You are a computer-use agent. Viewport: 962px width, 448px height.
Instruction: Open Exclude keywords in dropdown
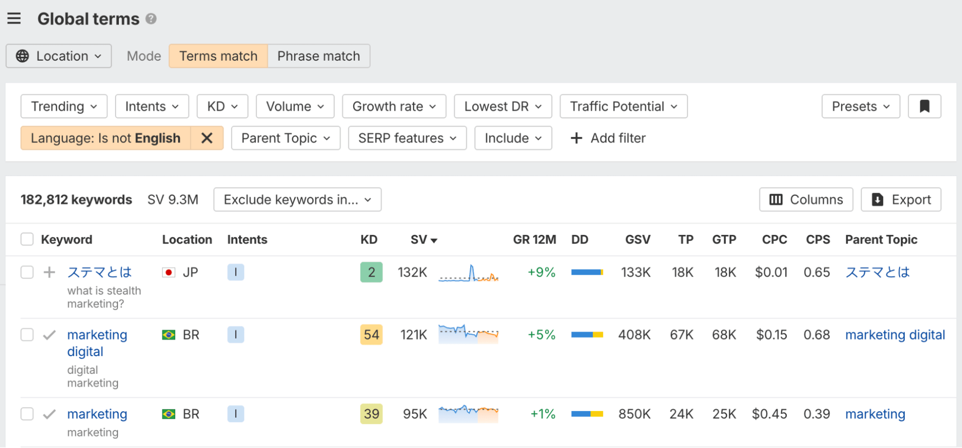click(x=297, y=200)
